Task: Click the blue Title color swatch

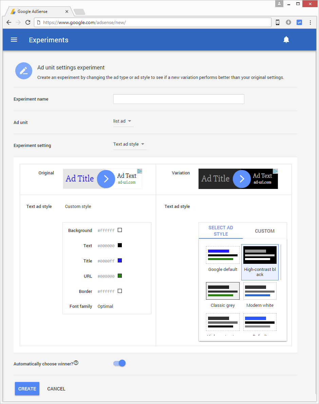Action: pyautogui.click(x=120, y=260)
